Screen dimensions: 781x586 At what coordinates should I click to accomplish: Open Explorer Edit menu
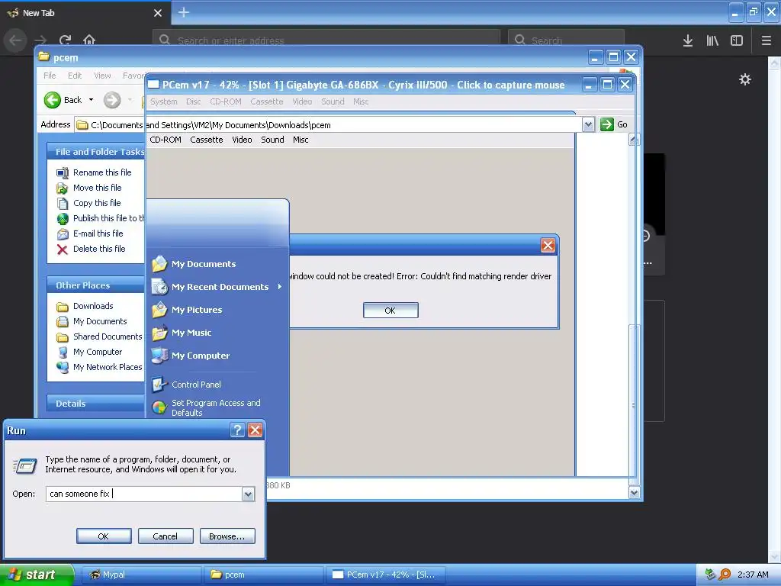75,76
